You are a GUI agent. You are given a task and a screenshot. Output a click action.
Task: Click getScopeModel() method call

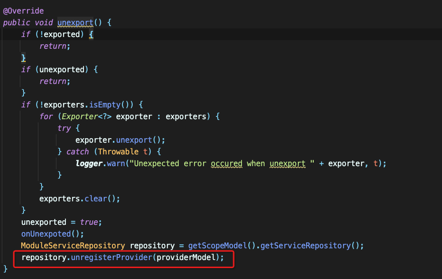pos(222,246)
